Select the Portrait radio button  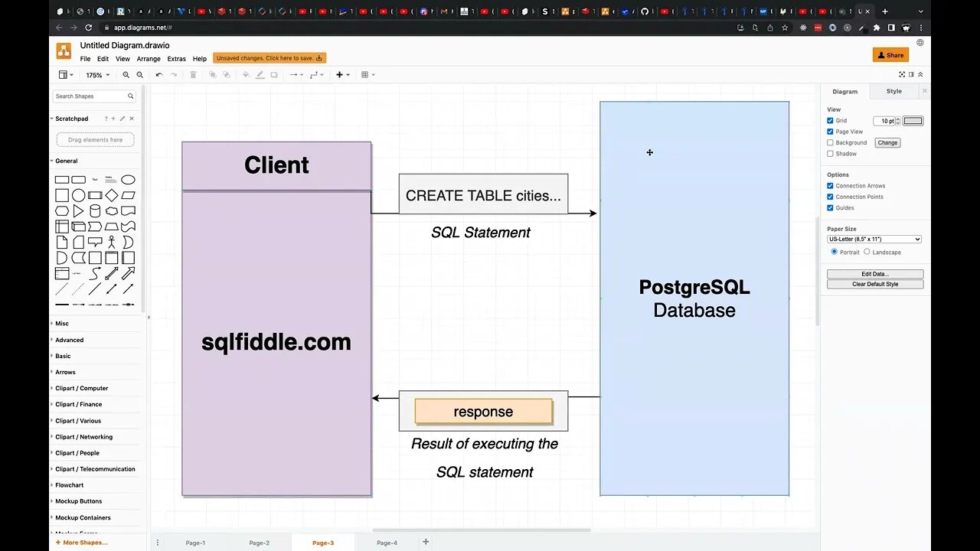pyautogui.click(x=835, y=252)
